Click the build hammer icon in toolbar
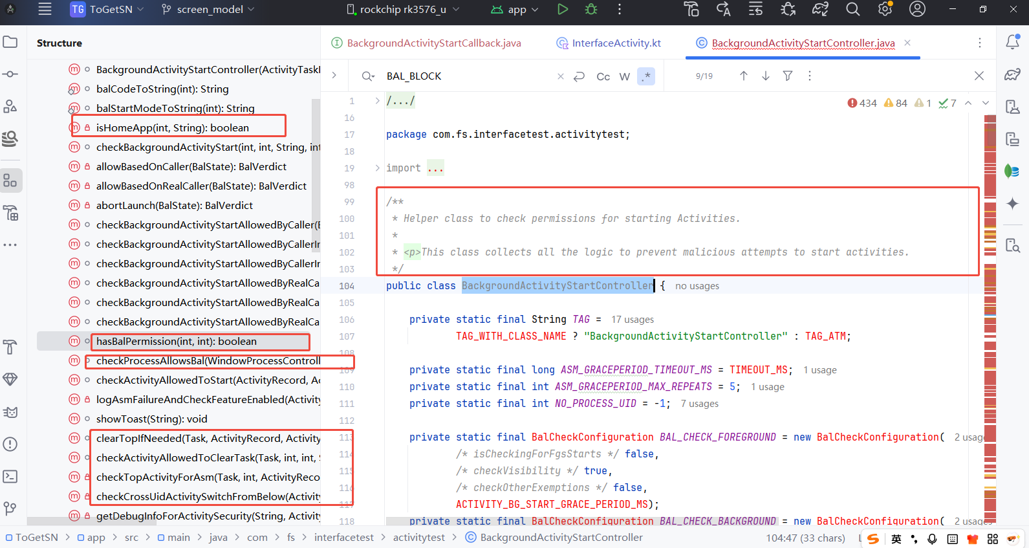 pyautogui.click(x=691, y=9)
